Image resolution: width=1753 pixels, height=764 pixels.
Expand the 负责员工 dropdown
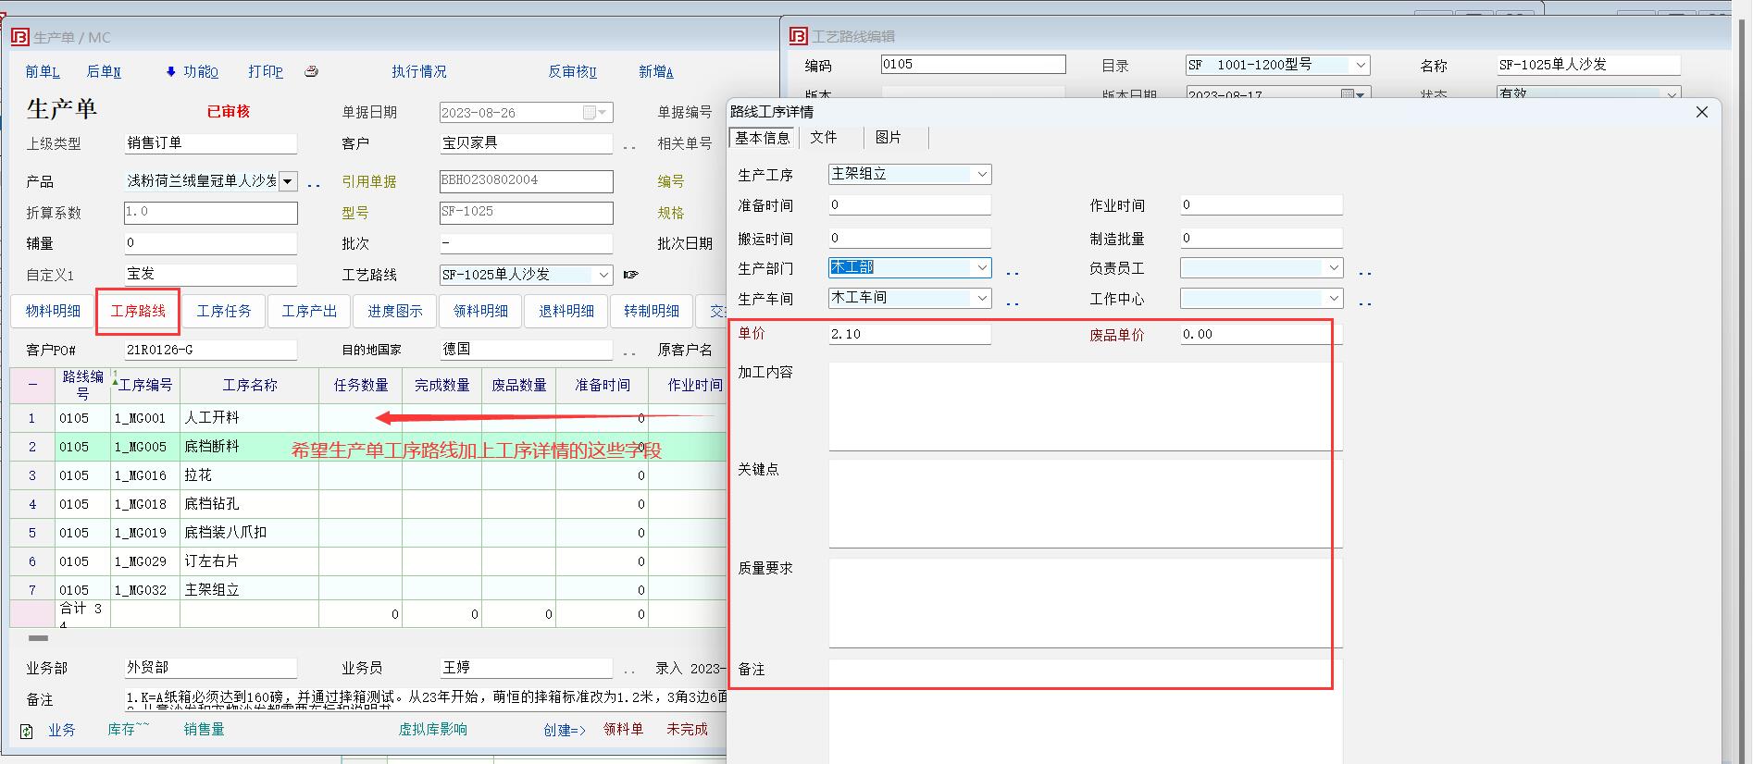click(1333, 268)
